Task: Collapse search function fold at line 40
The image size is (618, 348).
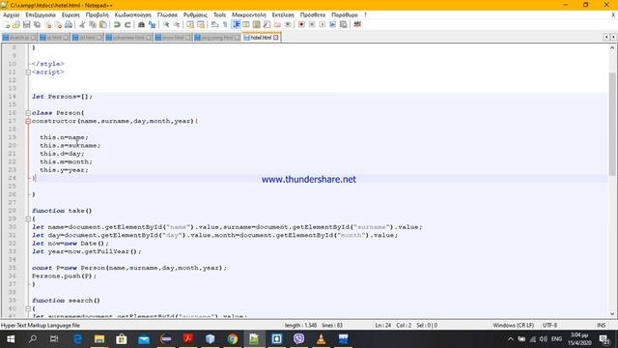Action: click(28, 308)
